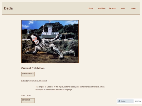Click the 'Exhibition information. Short text.' line
The image size is (142, 106).
coord(34,81)
